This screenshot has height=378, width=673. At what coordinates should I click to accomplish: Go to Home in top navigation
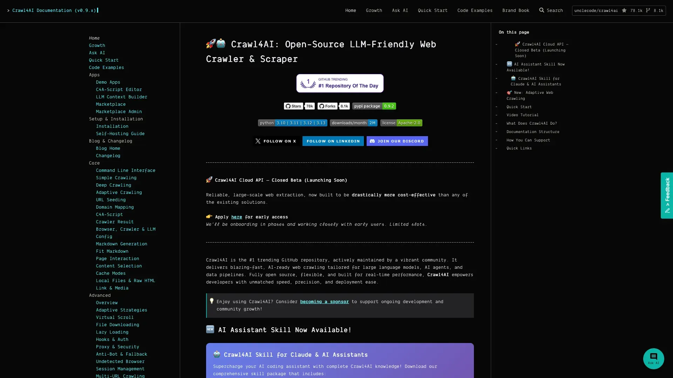click(x=351, y=10)
